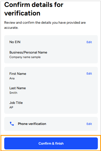Click the Review and confirm description text
The height and width of the screenshot is (151, 101).
click(45, 25)
